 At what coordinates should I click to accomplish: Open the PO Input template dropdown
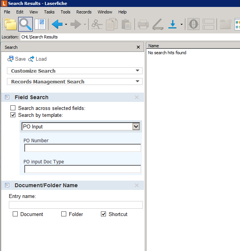click(x=136, y=126)
